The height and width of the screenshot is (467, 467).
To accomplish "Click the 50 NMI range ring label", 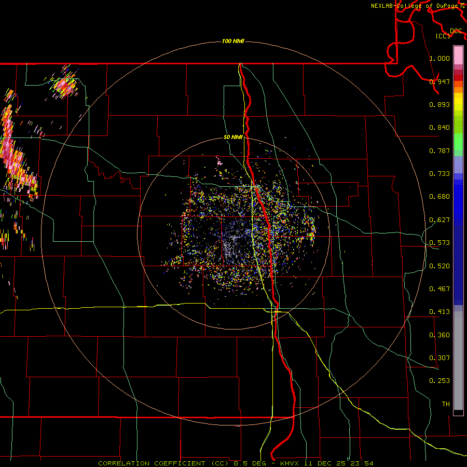I will (233, 137).
